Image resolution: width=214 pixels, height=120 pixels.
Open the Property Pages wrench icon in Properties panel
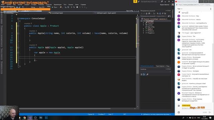(147, 74)
